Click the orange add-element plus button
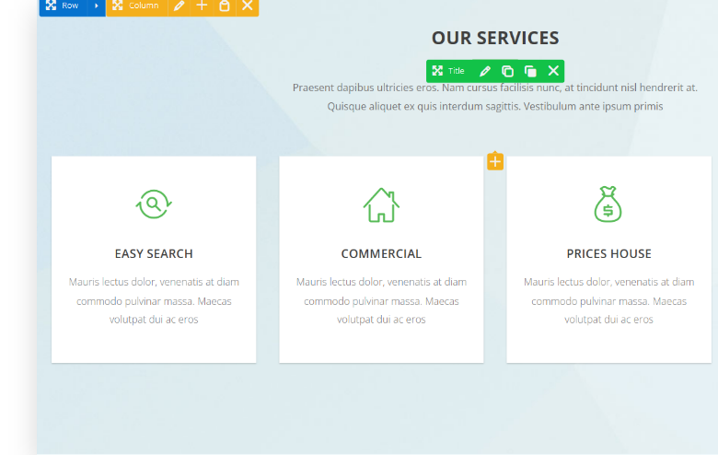The height and width of the screenshot is (455, 718). point(495,161)
